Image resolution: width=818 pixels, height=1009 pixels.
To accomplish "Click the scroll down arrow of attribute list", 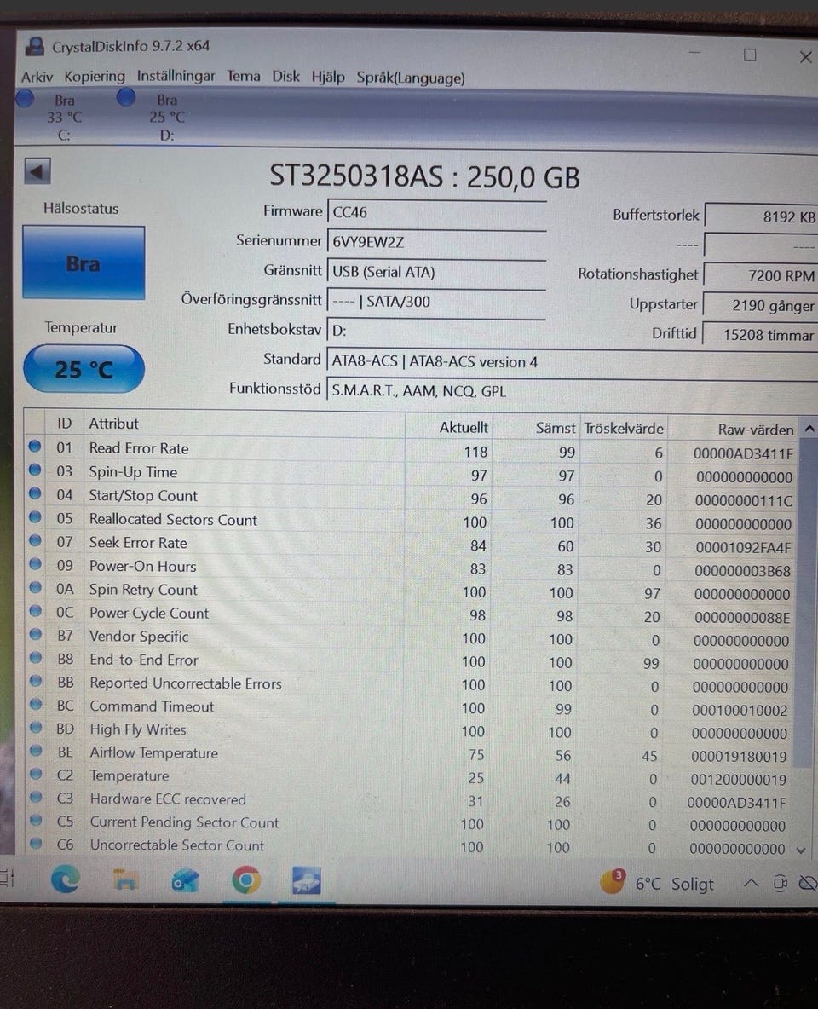I will pyautogui.click(x=801, y=850).
